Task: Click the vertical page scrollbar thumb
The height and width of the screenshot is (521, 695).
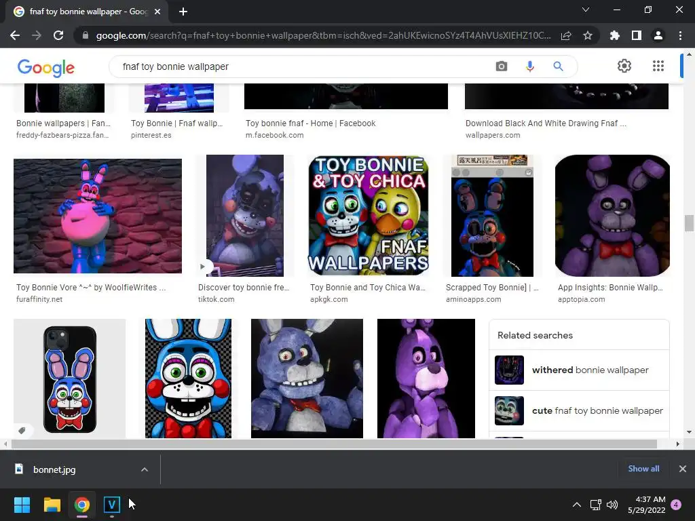Action: (x=689, y=223)
